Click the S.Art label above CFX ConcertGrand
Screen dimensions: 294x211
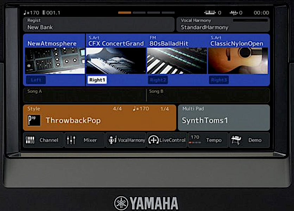tap(94, 38)
